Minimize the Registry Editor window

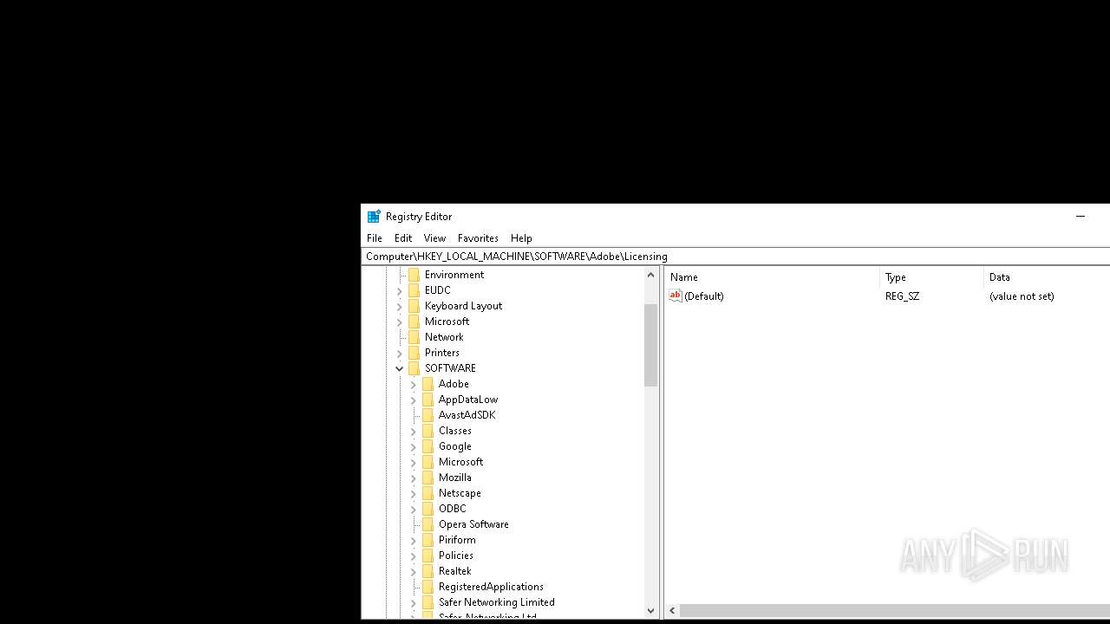(x=1081, y=217)
